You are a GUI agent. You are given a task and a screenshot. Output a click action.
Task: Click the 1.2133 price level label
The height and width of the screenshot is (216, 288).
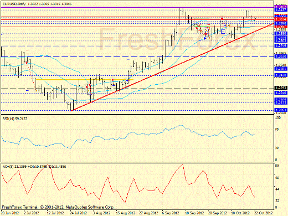(x=281, y=103)
